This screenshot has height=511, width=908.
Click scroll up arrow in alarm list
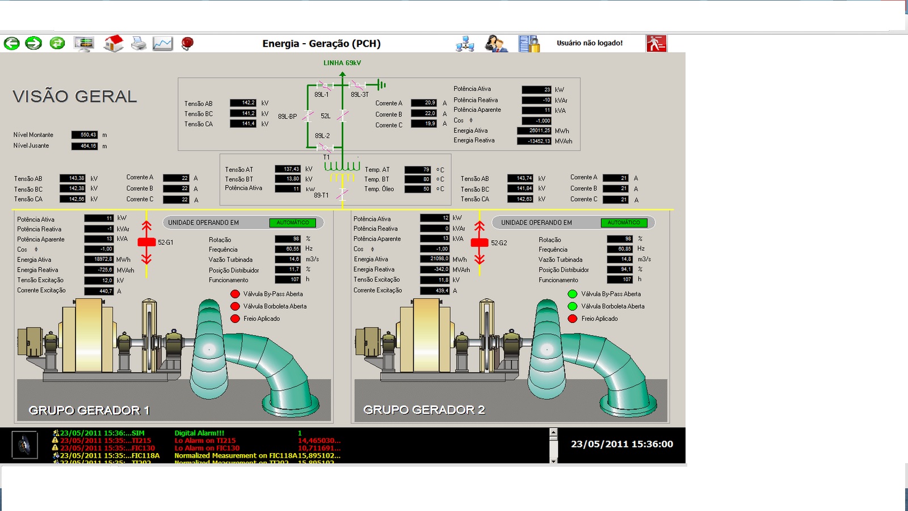coord(553,433)
